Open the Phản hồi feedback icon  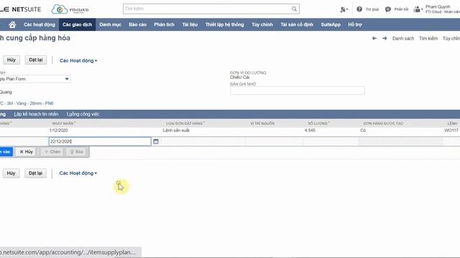[388, 9]
